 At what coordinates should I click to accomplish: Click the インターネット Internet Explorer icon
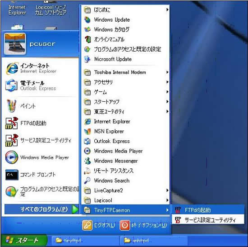click(12, 68)
